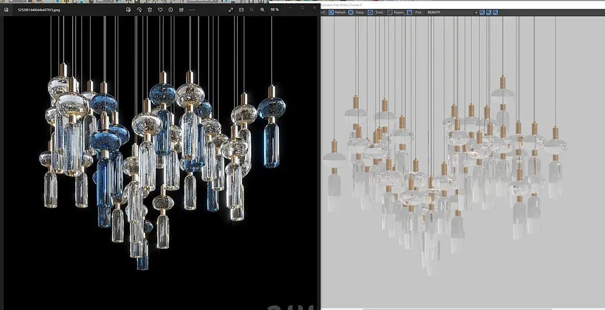Click middle magnifier zoom icon after BEAUTY
605x310 pixels.
click(489, 12)
